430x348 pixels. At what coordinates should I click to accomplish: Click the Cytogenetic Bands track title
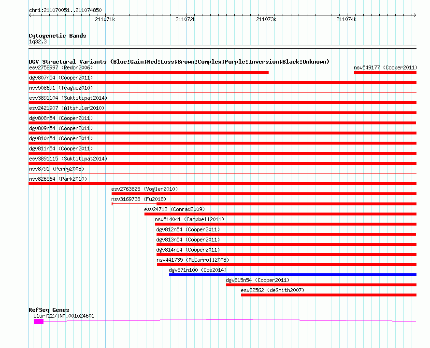click(57, 36)
